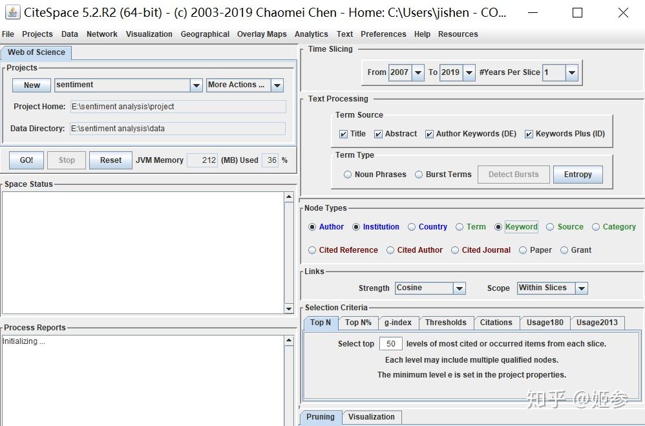The image size is (645, 426).
Task: Switch to the Top N% tab
Action: coord(358,323)
